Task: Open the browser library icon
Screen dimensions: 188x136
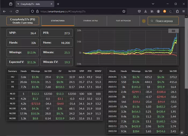Action: pos(152,12)
